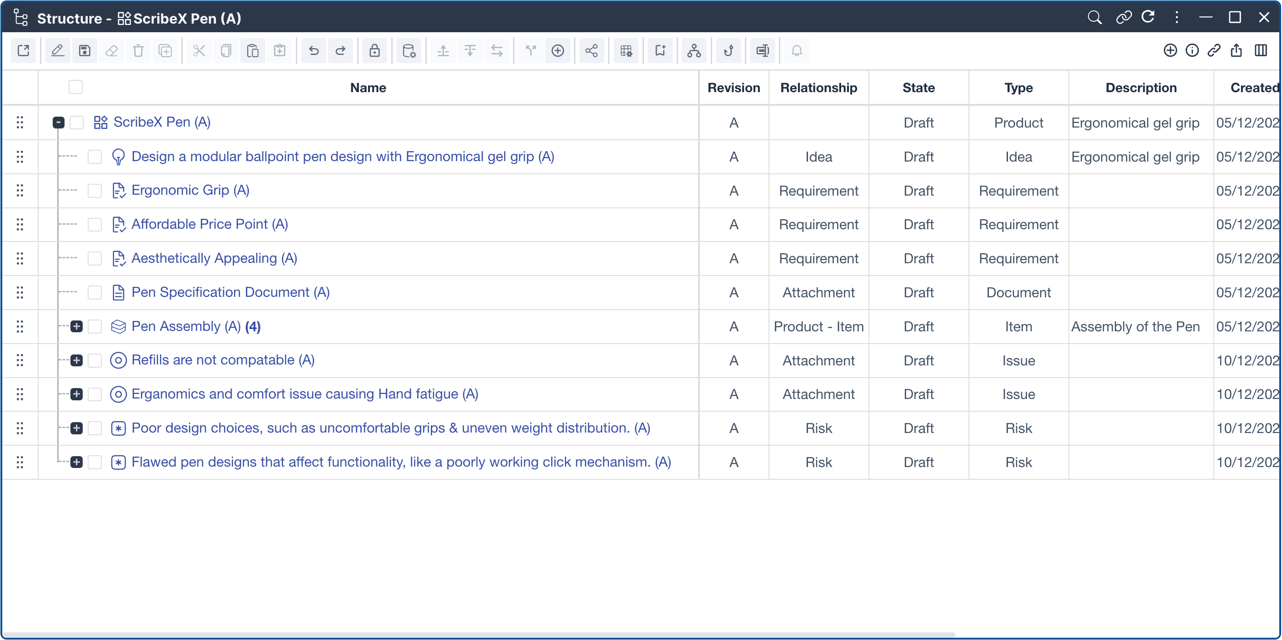Click the right-side link icon below title bar
The width and height of the screenshot is (1282, 640).
pyautogui.click(x=1214, y=51)
